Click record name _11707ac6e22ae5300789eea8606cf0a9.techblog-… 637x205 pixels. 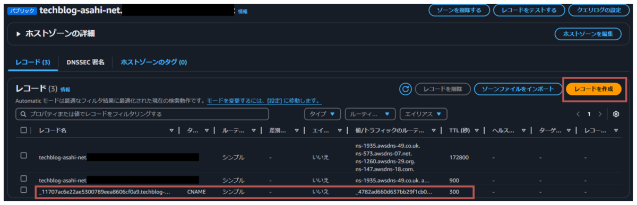pos(105,191)
